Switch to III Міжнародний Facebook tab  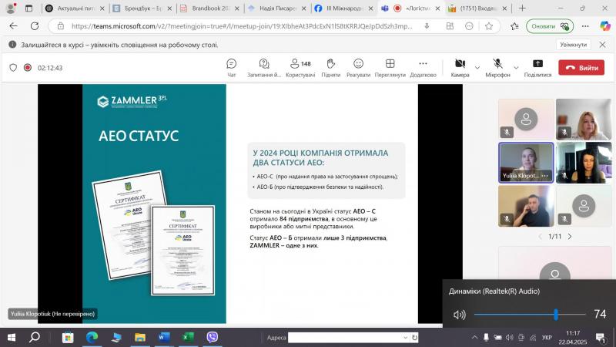coord(344,8)
